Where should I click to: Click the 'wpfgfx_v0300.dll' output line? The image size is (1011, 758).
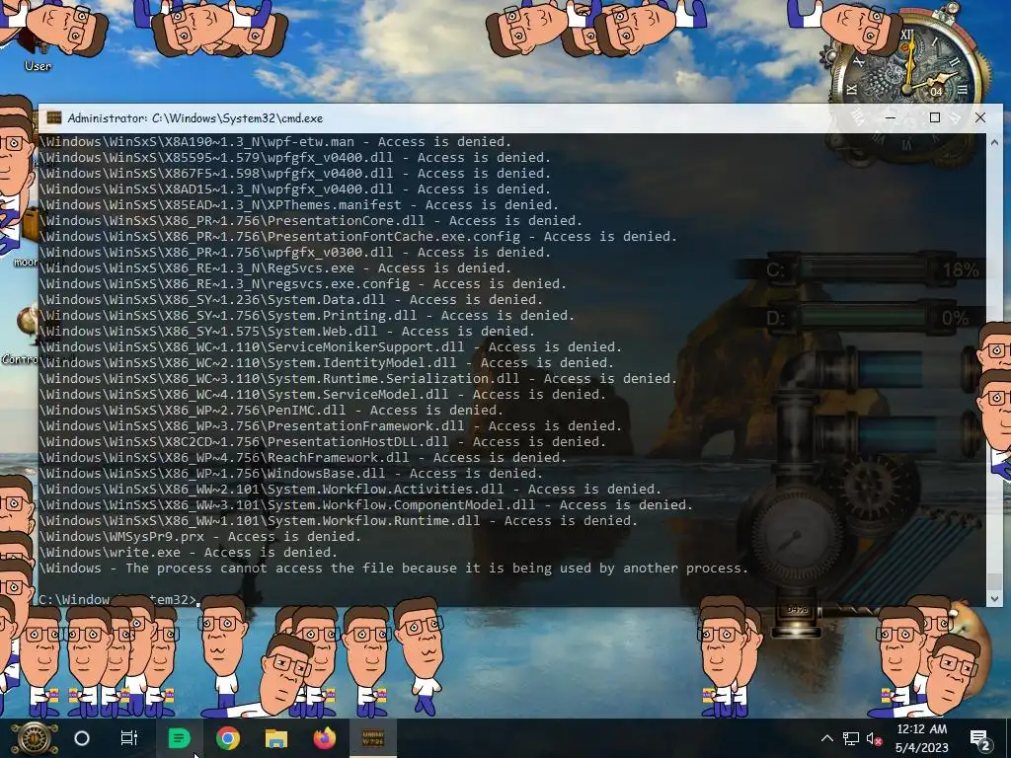pos(295,252)
